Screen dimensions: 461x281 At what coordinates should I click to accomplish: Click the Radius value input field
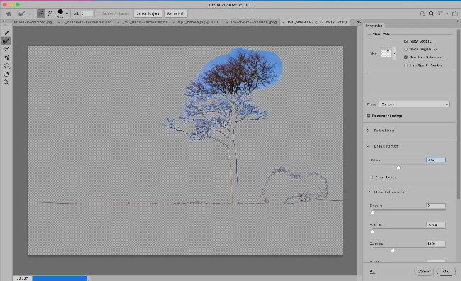click(x=435, y=160)
